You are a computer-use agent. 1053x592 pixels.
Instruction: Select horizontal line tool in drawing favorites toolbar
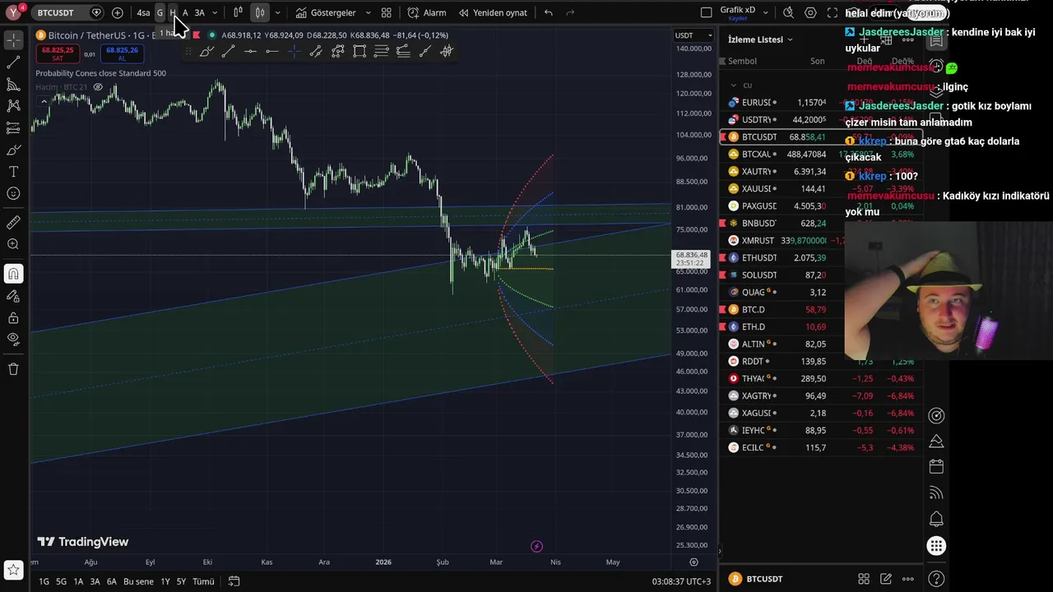pos(250,51)
